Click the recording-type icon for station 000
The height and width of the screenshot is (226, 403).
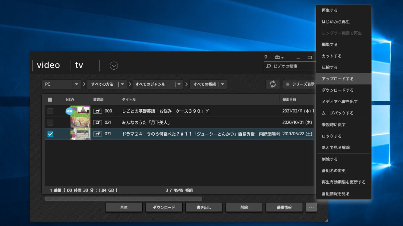[97, 111]
